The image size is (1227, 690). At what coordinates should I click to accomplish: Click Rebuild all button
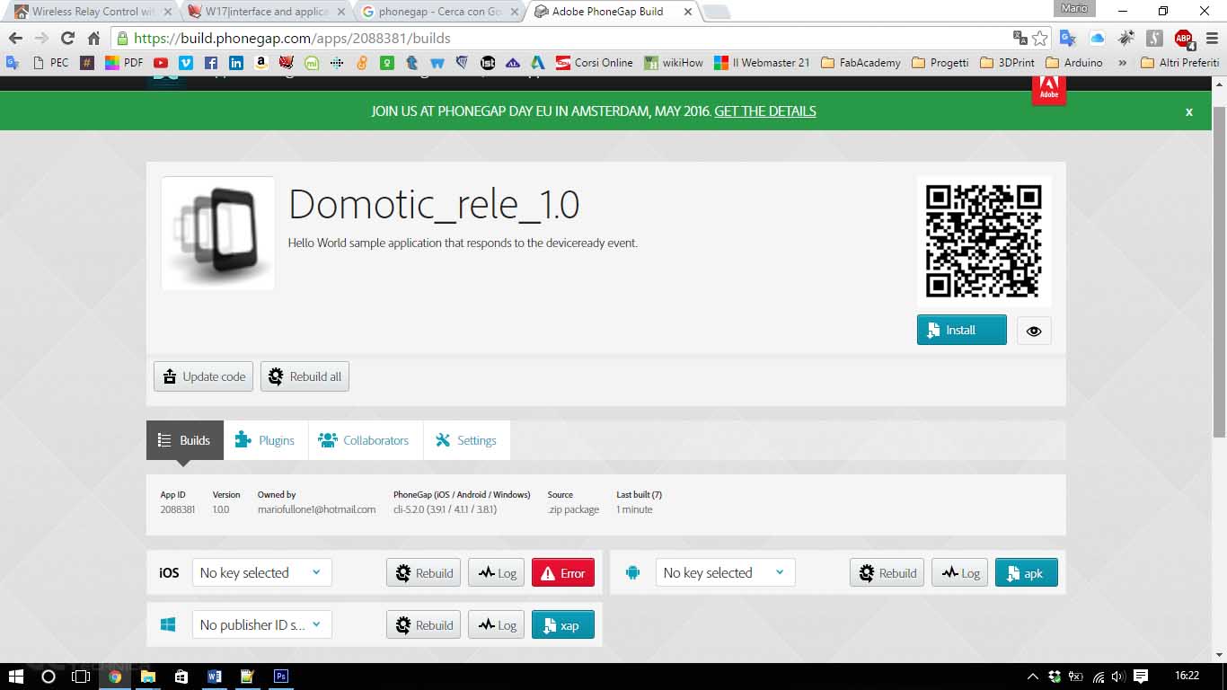305,376
